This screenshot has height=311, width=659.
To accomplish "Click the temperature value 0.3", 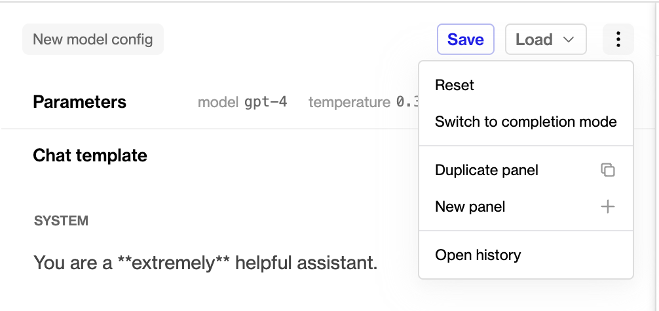I will [407, 102].
